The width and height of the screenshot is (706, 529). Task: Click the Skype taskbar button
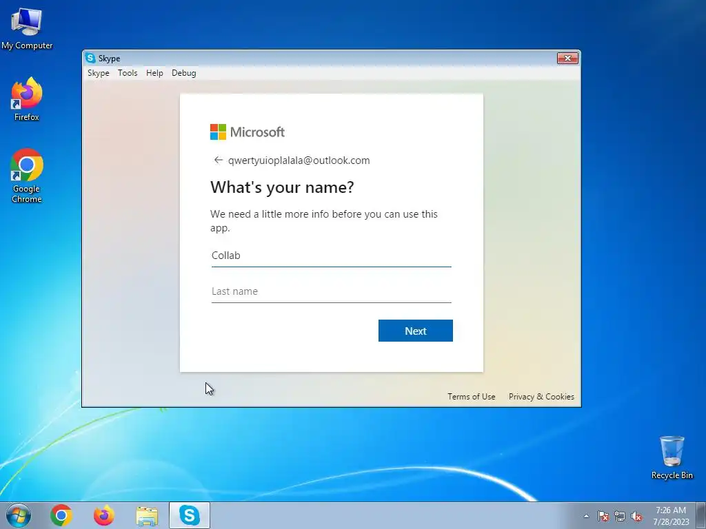tap(190, 515)
